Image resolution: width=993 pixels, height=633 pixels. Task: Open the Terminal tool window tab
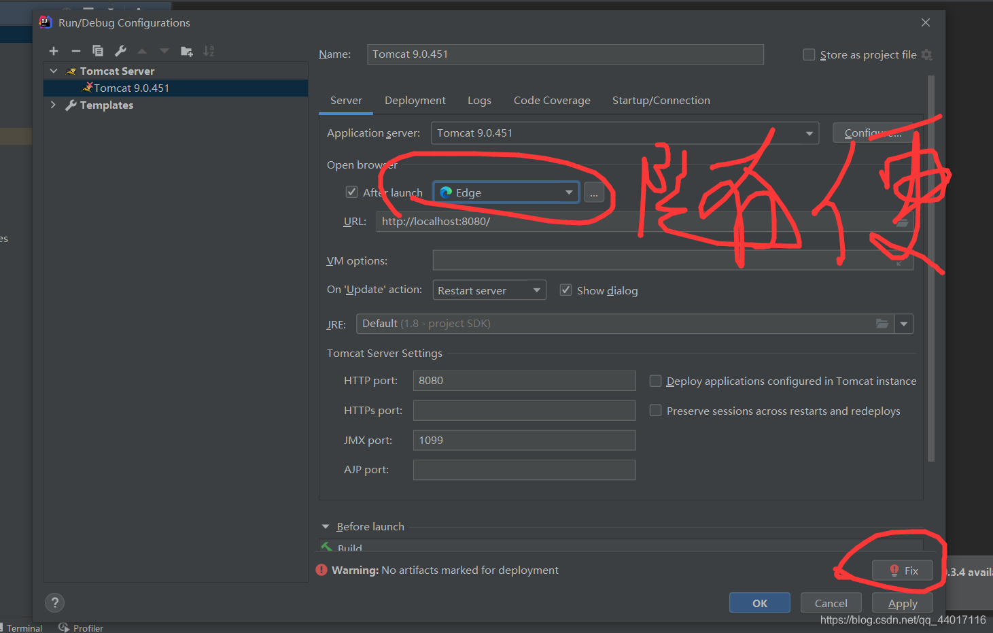(x=22, y=628)
